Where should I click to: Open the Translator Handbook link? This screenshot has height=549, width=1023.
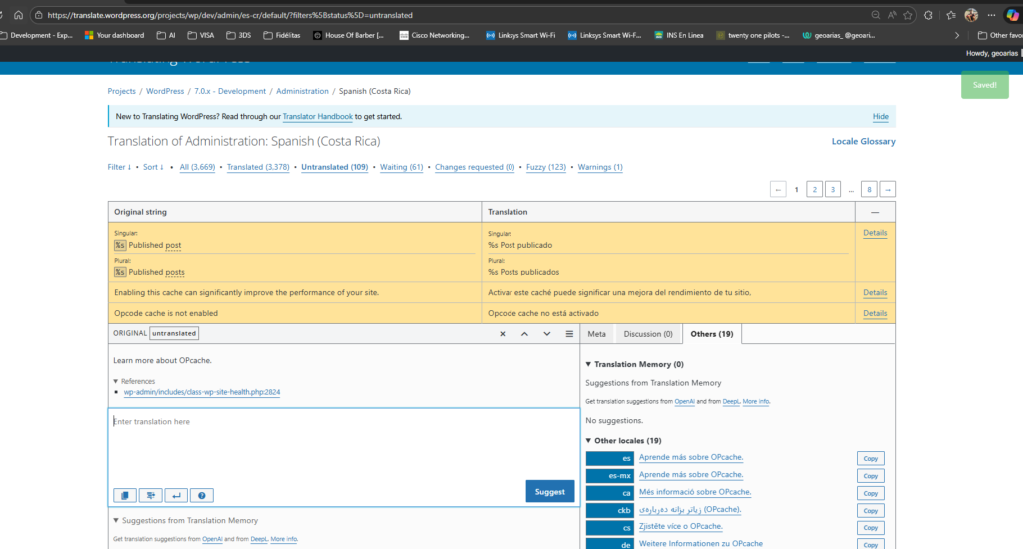coord(317,117)
